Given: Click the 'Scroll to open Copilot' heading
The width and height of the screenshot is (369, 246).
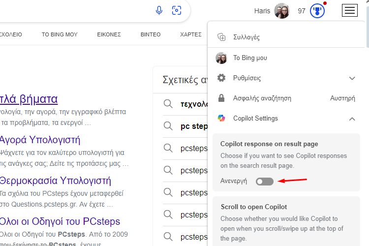Looking at the screenshot, I should pos(254,207).
